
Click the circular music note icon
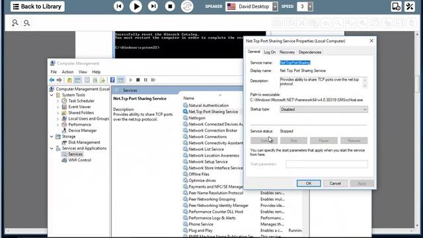(x=187, y=7)
